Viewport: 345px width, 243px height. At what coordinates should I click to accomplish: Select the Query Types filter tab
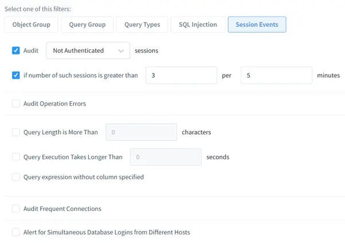[x=142, y=25]
